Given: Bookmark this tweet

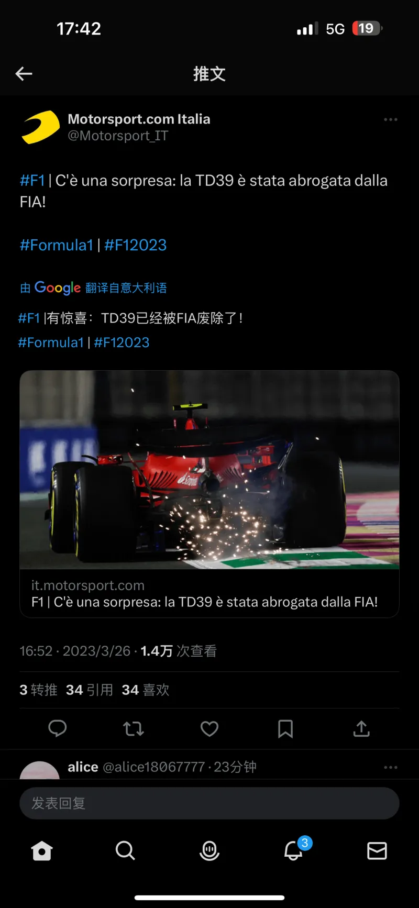Looking at the screenshot, I should 285,728.
